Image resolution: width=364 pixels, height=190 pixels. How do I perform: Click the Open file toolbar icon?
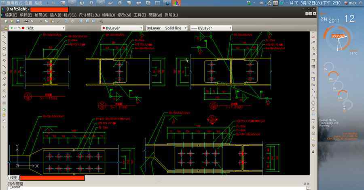point(12,21)
